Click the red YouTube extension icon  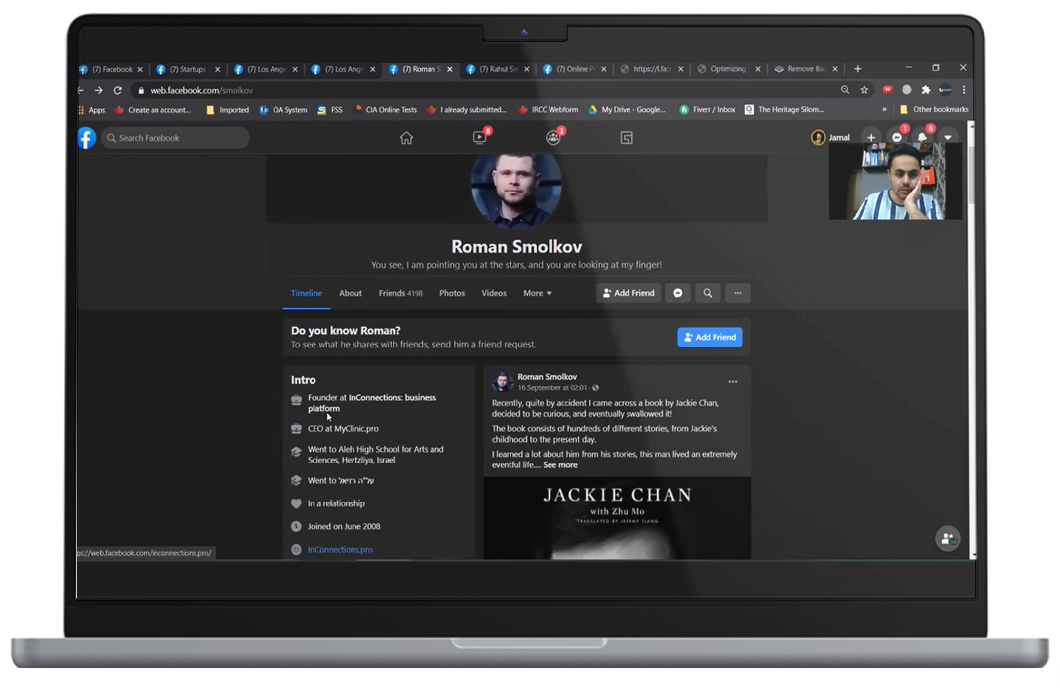pyautogui.click(x=887, y=90)
